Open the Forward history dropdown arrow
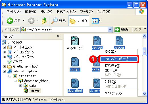The image size is (148, 104). tap(37, 20)
